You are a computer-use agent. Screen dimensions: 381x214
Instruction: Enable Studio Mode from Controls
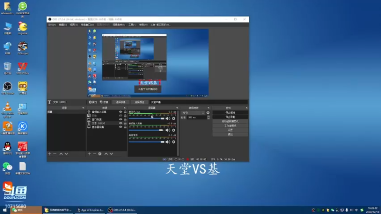230,126
